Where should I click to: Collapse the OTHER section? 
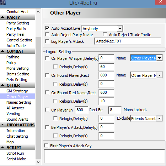click(x=2, y=85)
